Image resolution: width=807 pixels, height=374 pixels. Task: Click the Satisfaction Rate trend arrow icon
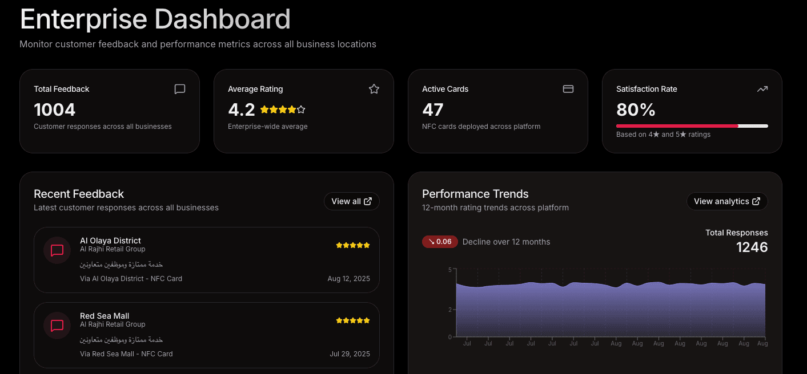coord(762,89)
